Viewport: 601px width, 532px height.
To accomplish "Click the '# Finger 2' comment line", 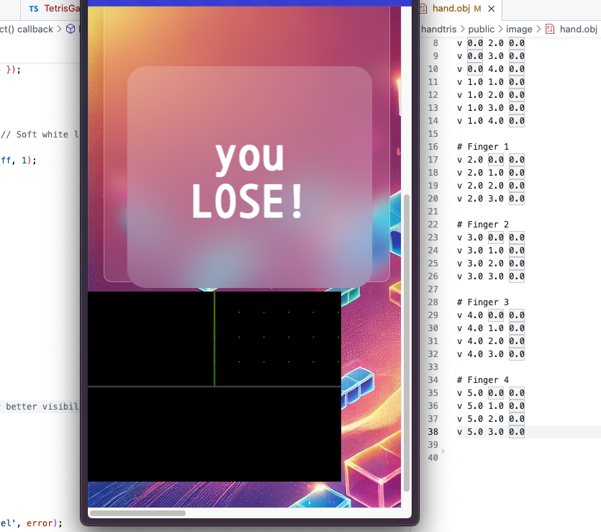I will [x=482, y=225].
